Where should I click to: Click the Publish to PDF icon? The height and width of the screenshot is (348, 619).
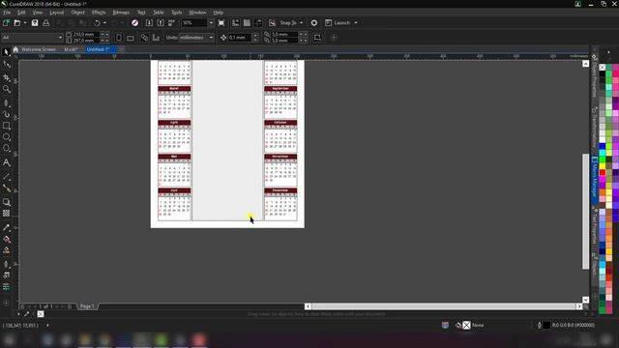click(172, 23)
